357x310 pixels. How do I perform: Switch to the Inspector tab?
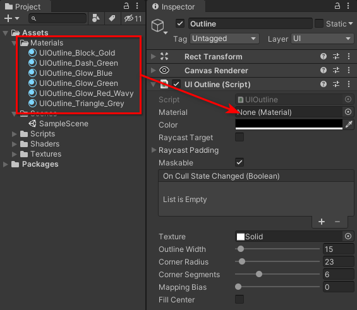[x=176, y=6]
